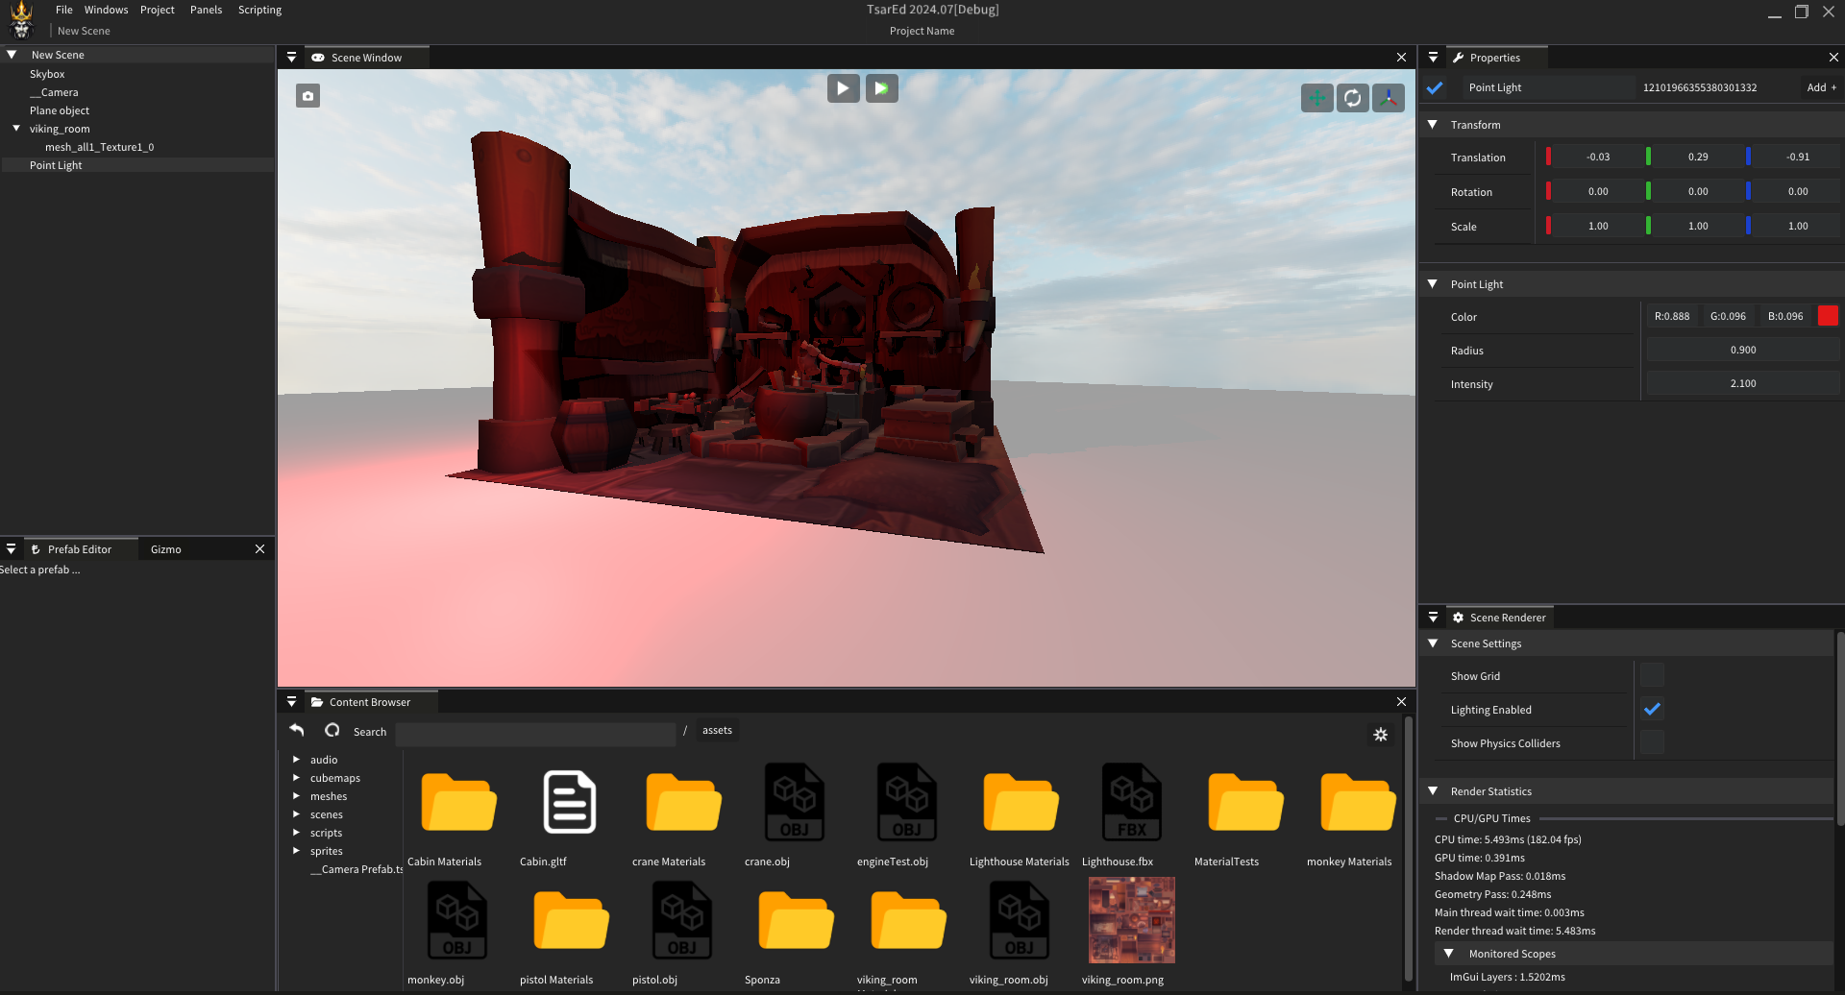Click the play scene button

(x=843, y=88)
